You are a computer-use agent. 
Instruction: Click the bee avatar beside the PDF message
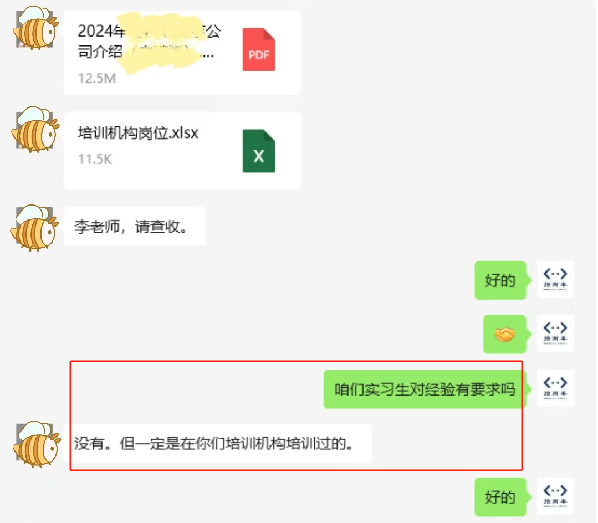pyautogui.click(x=36, y=28)
